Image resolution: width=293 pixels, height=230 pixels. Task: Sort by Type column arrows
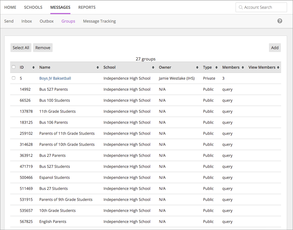tap(216, 68)
